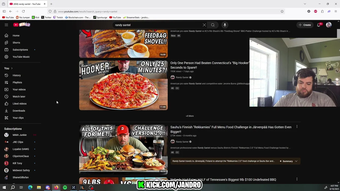Open the Sportsurge bookmark

[x=100, y=18]
